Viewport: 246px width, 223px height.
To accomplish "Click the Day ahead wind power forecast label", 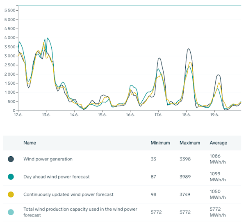I will (57, 177).
